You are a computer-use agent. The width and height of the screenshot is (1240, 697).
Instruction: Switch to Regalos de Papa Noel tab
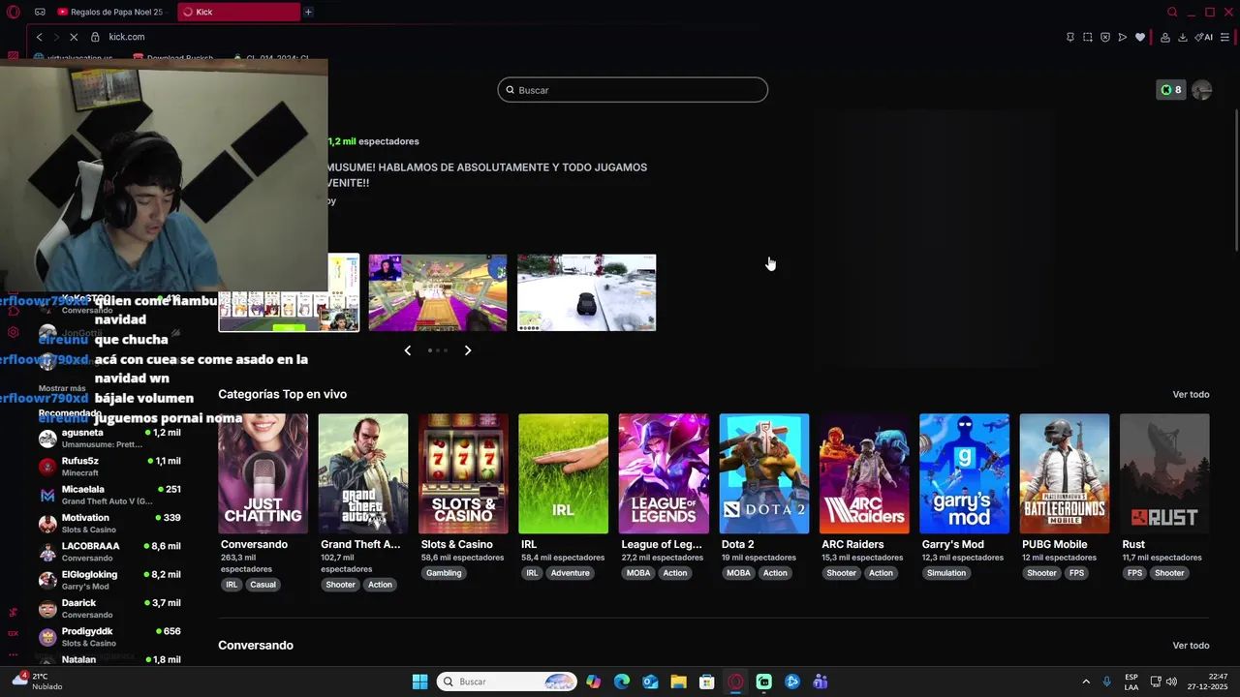[x=109, y=12]
